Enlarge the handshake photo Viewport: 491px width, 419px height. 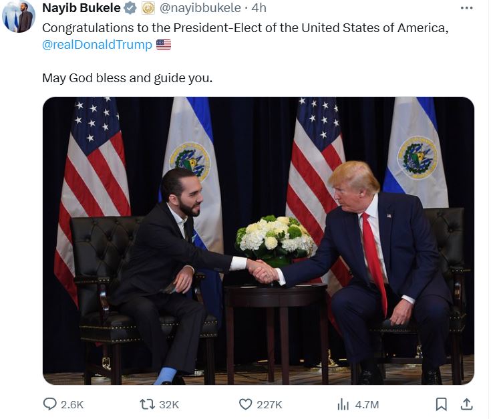point(258,241)
